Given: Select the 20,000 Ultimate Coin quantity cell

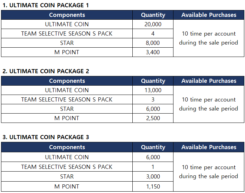Looking at the screenshot, I should pos(153,24).
